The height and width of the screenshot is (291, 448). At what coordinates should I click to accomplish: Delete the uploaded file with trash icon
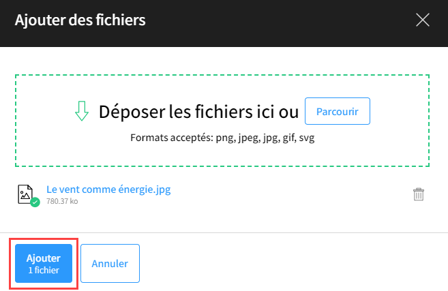(418, 194)
